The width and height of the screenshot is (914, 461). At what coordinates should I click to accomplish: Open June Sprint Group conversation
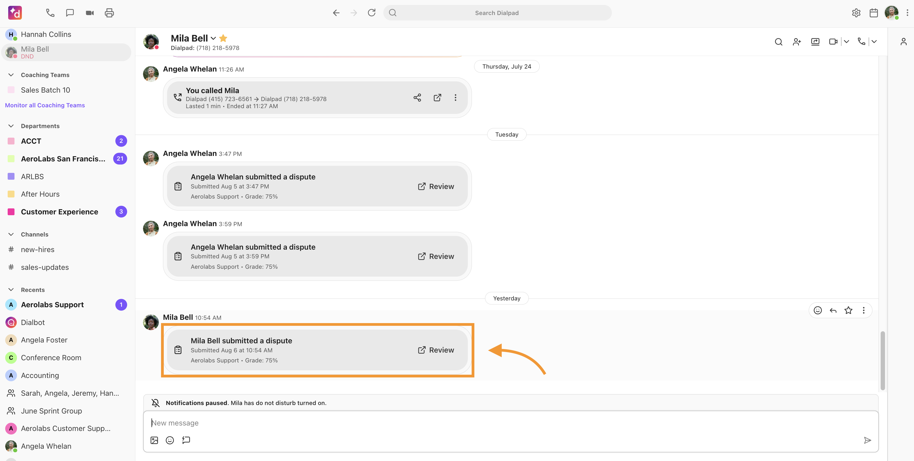(66, 411)
